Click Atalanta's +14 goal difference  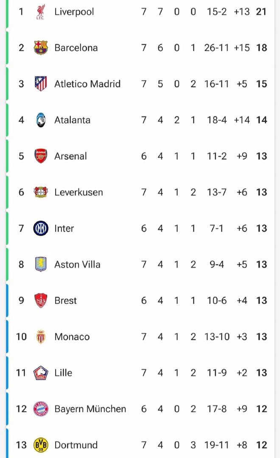tap(242, 120)
